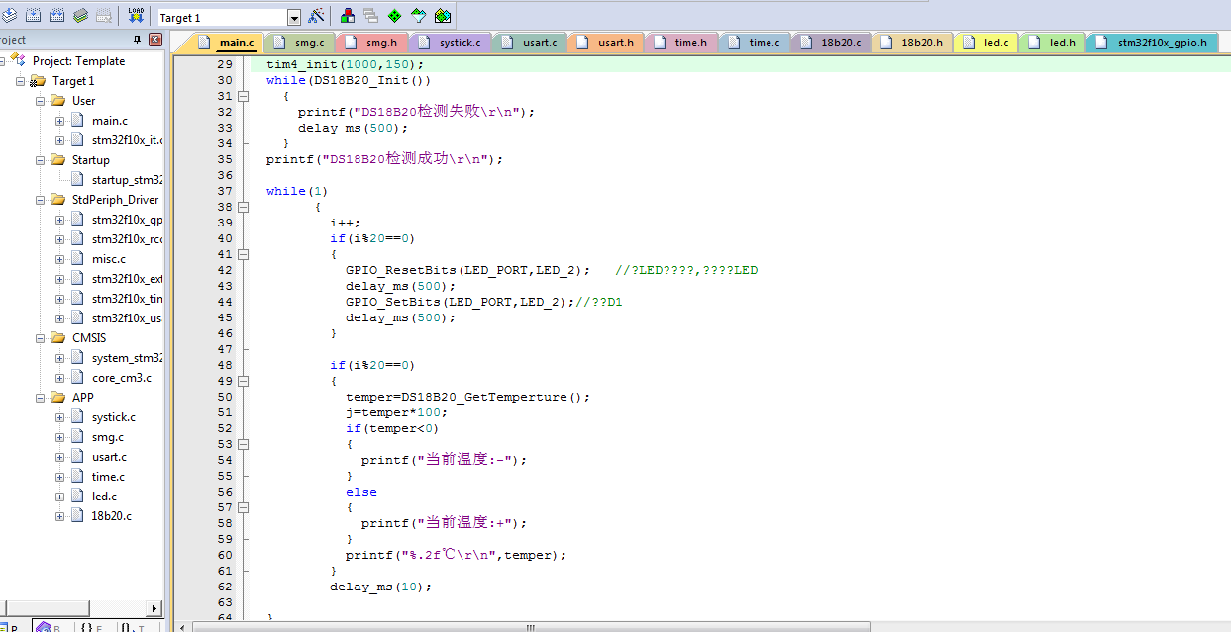Screen dimensions: 1231x632
Task: Open the Pack Installer icon
Action: (443, 16)
